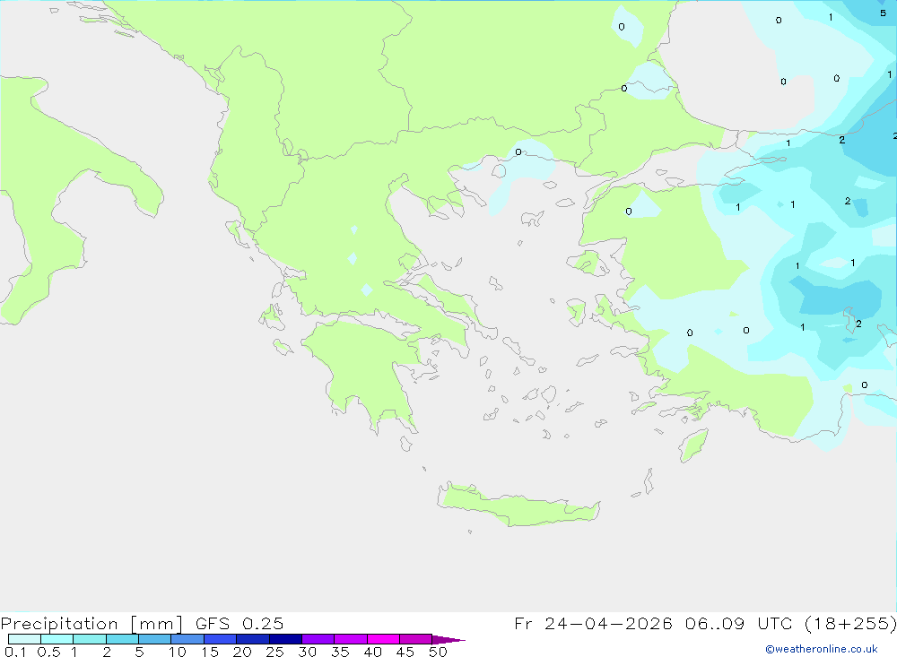
Task: Click the 'GFS 0.25' model label
Action: coord(239,623)
